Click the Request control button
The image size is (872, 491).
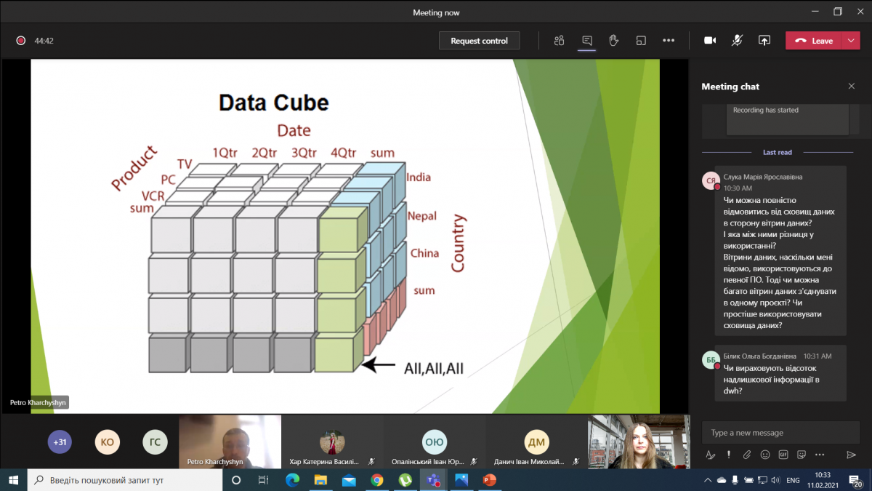tap(479, 41)
